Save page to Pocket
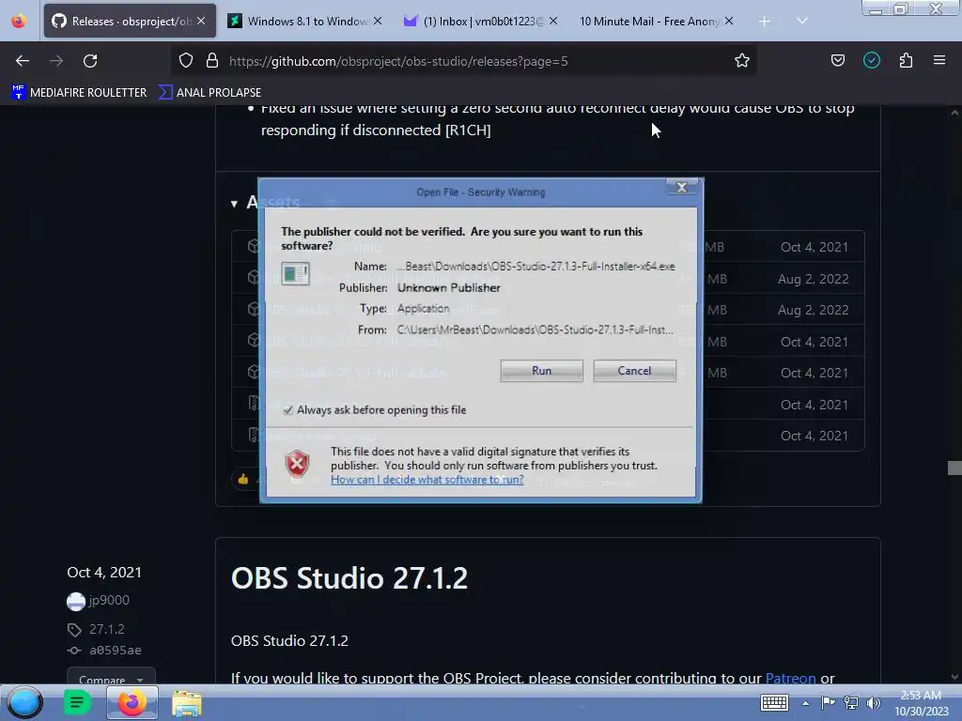962x721 pixels. (x=837, y=60)
